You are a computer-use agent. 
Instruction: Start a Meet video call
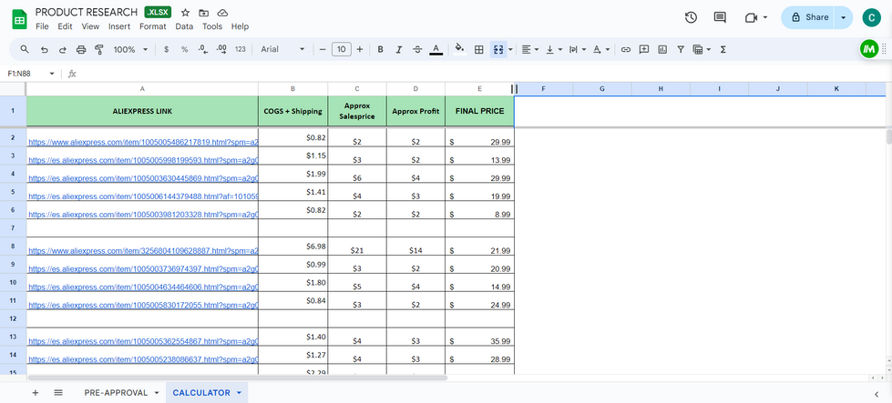(x=751, y=17)
